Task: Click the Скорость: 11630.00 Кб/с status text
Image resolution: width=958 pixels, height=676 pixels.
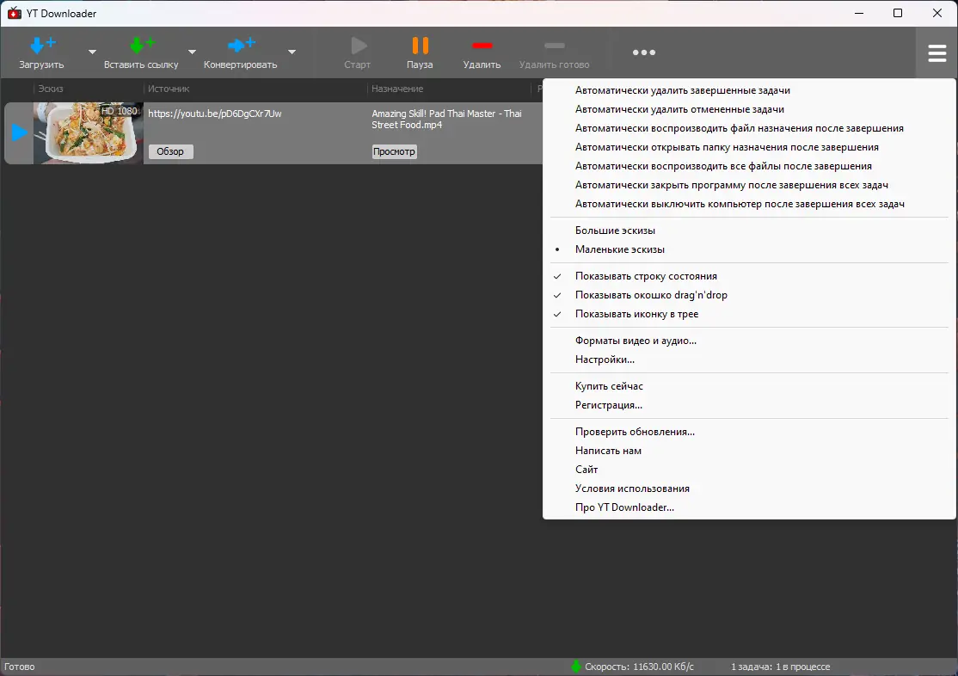Action: (x=639, y=667)
